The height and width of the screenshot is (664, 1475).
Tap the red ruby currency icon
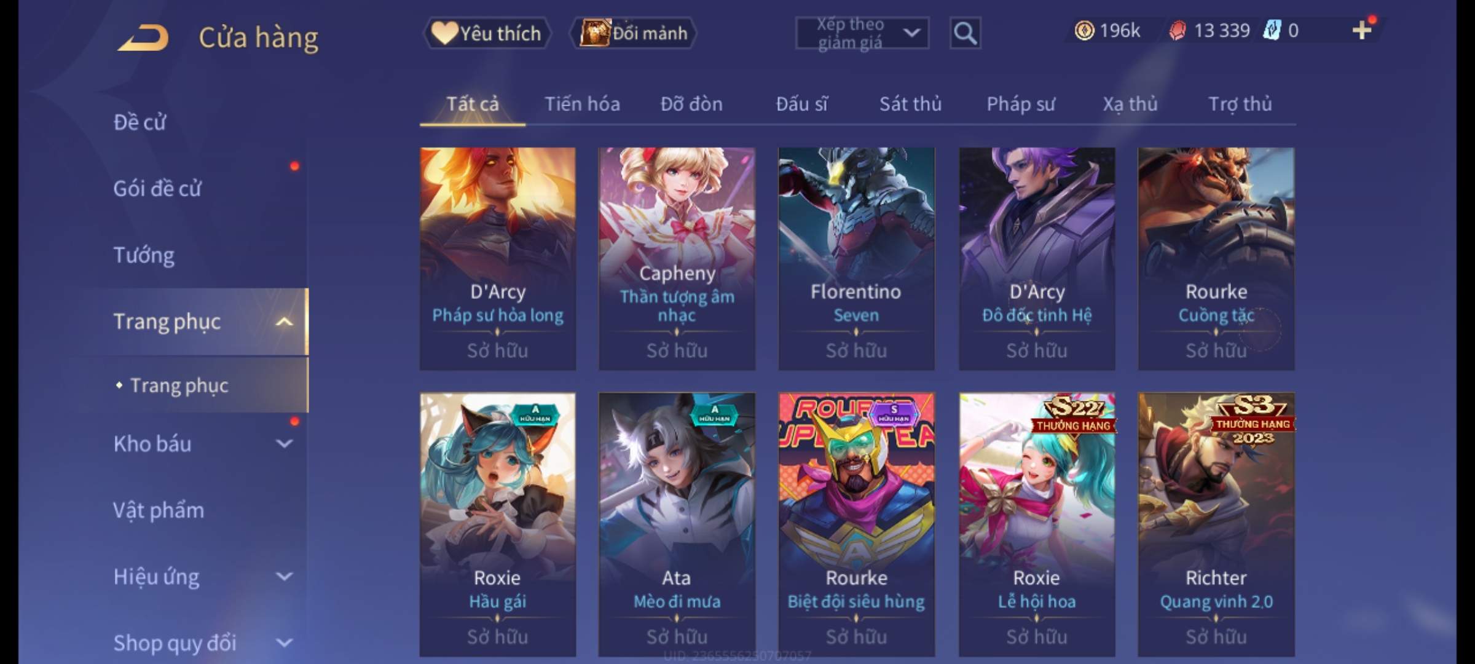pyautogui.click(x=1177, y=30)
